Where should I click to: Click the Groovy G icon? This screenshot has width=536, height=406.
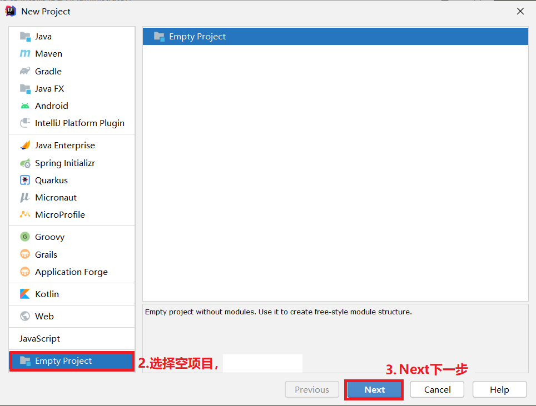[x=25, y=237]
